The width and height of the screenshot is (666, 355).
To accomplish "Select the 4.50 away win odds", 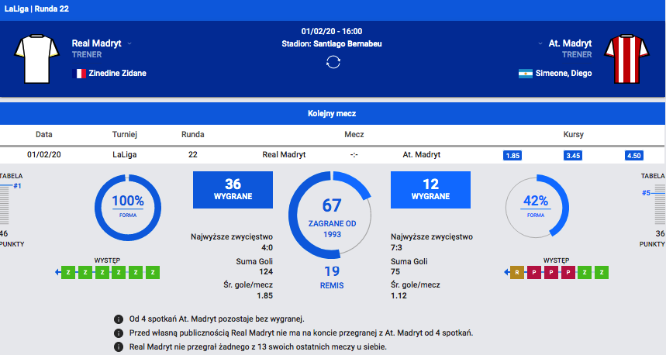I will (x=633, y=155).
